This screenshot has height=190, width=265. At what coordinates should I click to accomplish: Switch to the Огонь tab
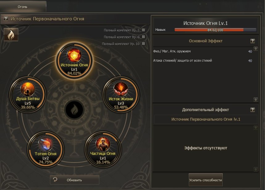click(x=23, y=6)
